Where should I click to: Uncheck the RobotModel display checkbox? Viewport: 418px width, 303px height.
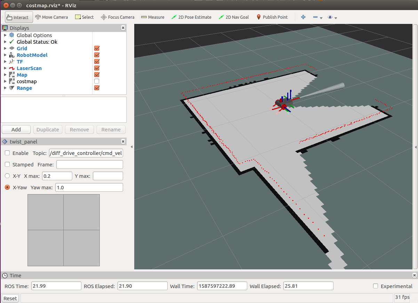[x=97, y=55]
